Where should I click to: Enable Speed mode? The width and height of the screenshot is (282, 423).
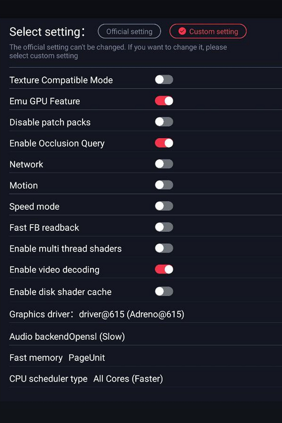pos(164,206)
